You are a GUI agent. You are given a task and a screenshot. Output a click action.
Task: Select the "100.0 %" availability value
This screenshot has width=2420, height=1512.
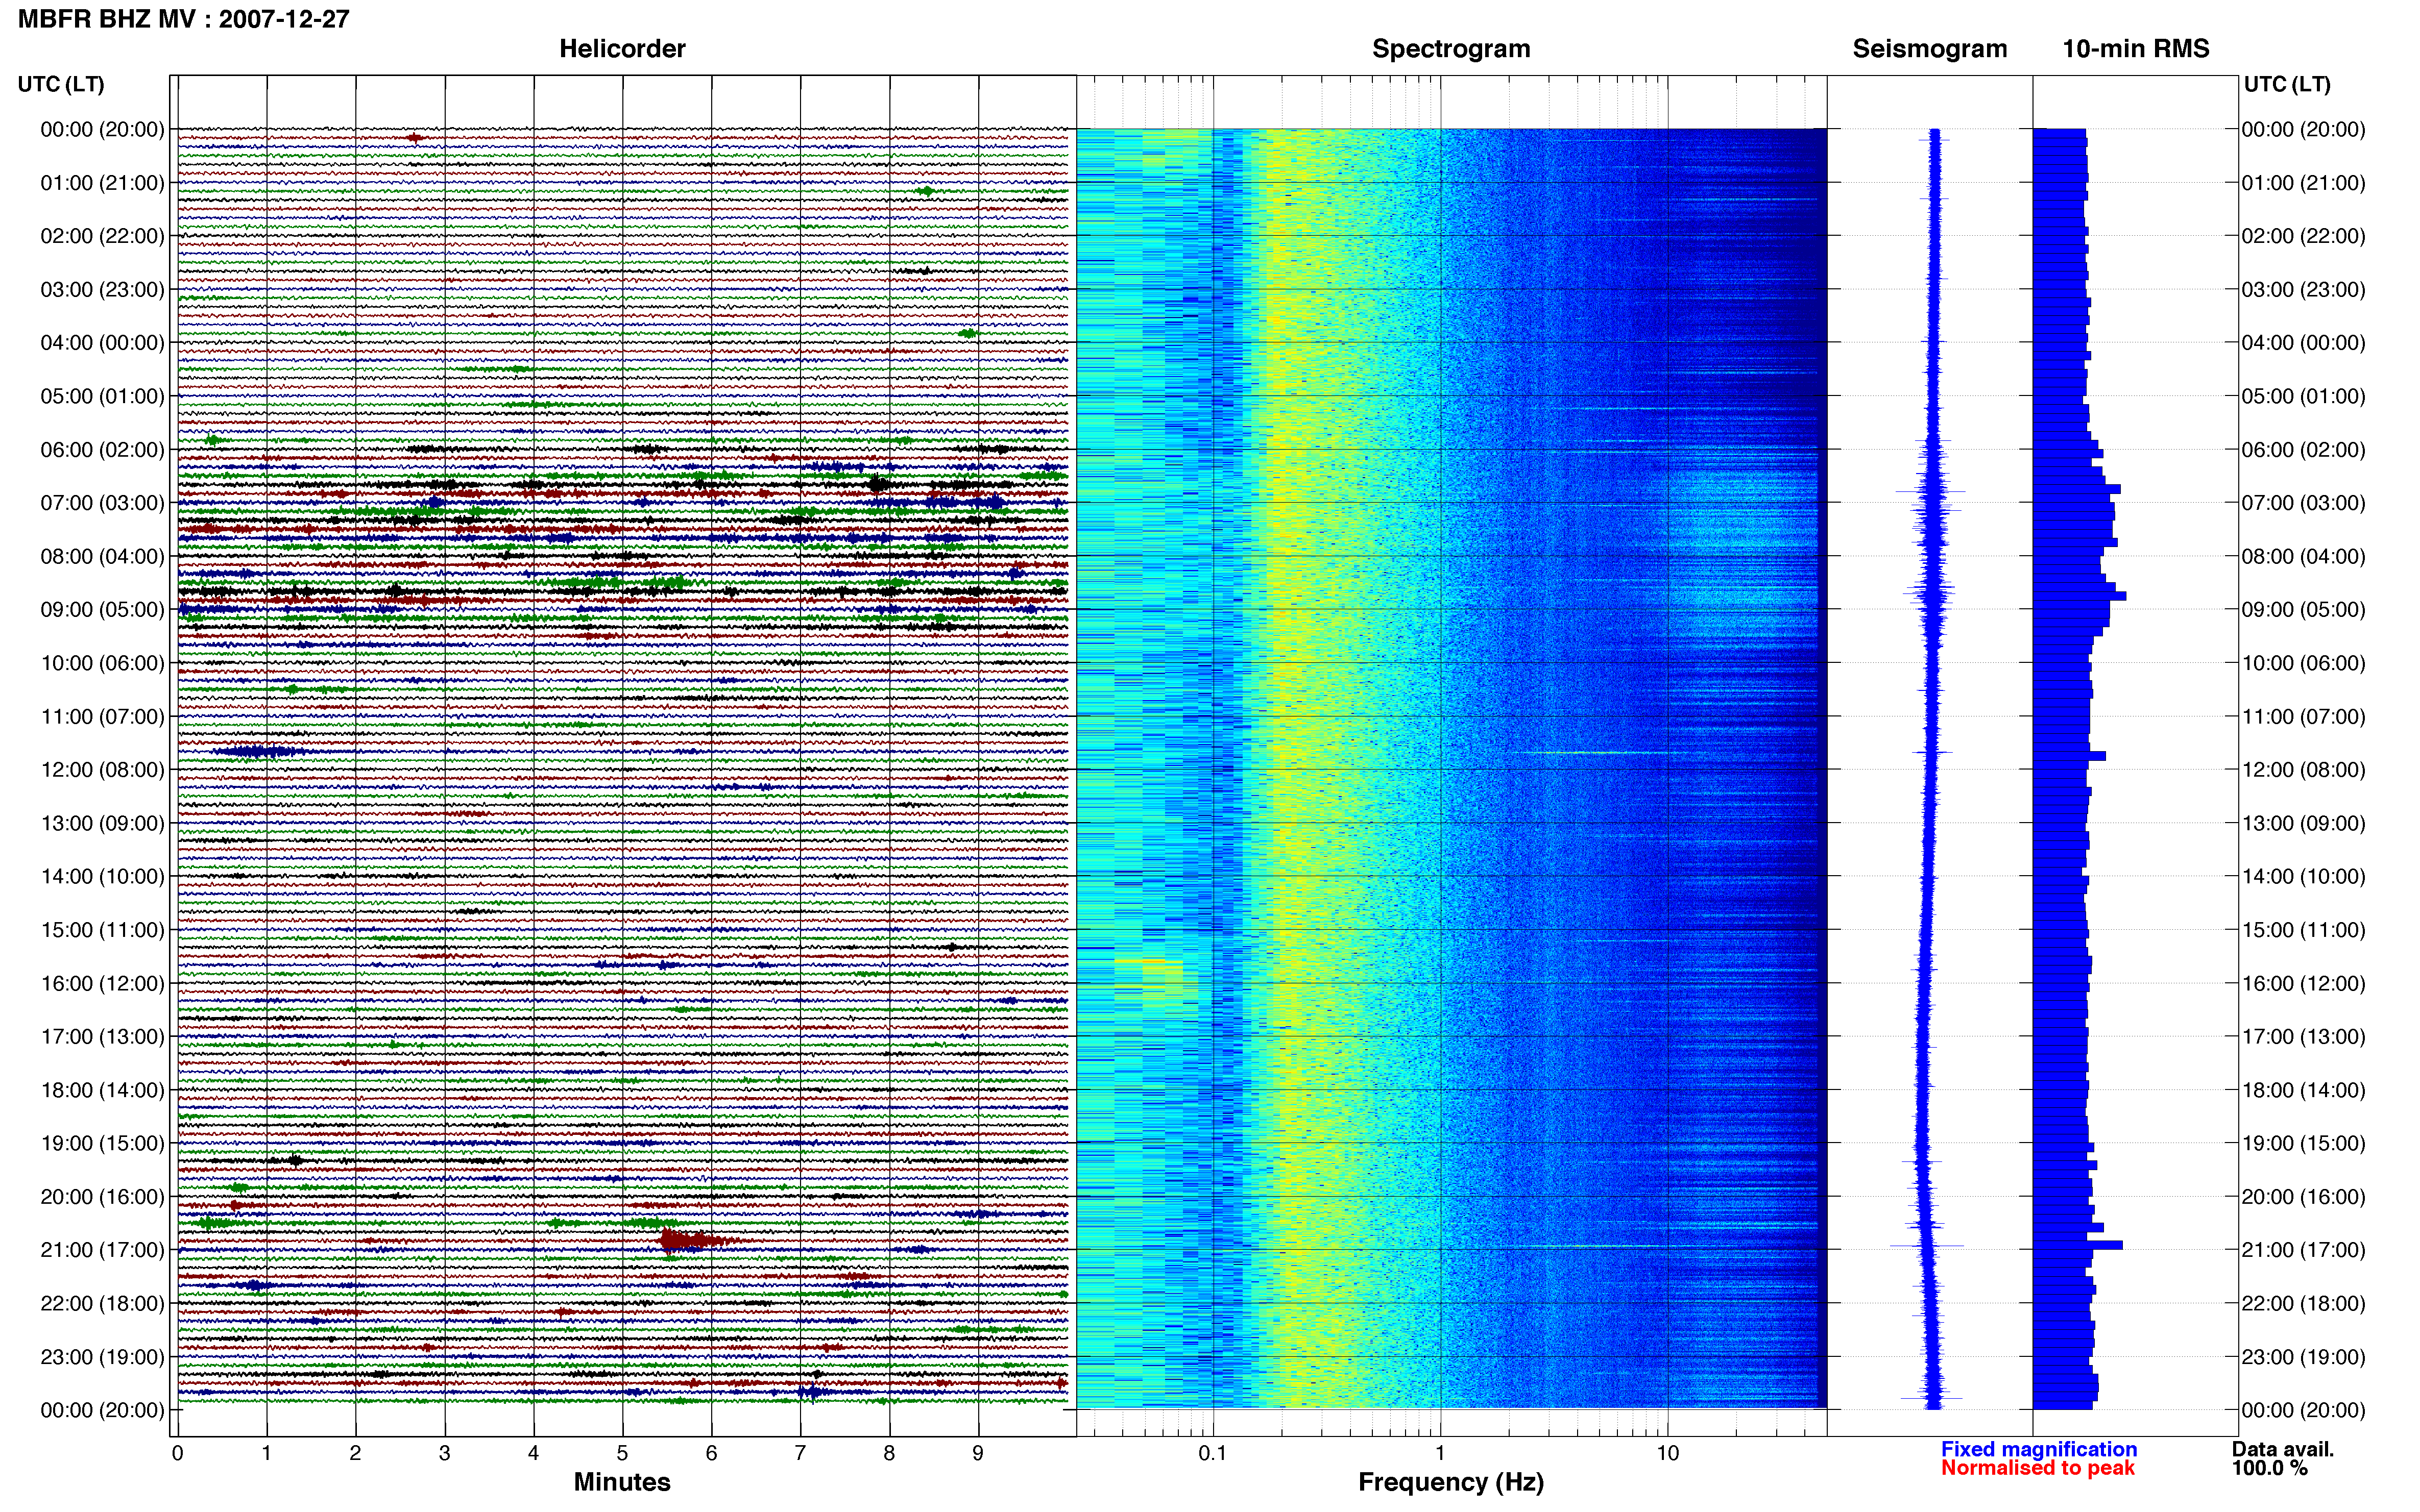tap(2269, 1468)
